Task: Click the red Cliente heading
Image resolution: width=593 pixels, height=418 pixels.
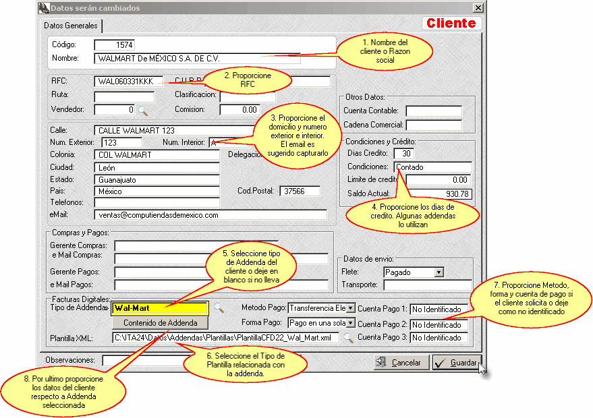Action: pos(451,23)
